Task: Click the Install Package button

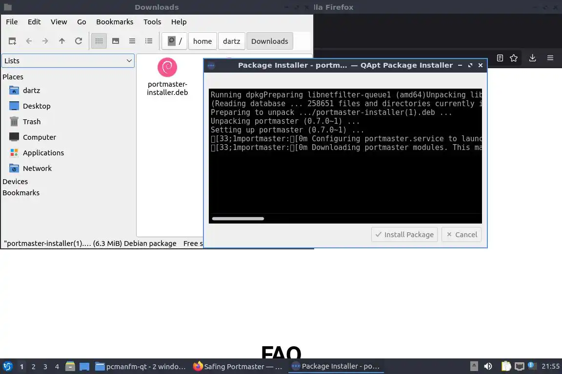Action: pyautogui.click(x=404, y=234)
